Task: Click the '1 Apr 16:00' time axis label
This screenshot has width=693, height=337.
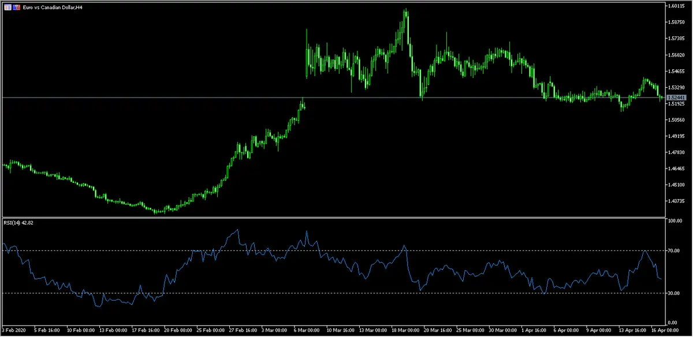Action: click(535, 331)
